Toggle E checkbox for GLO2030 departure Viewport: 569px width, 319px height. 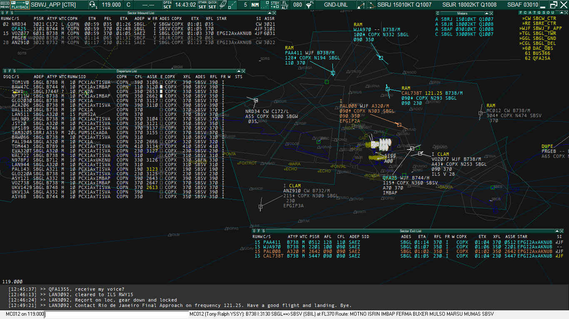click(x=161, y=101)
